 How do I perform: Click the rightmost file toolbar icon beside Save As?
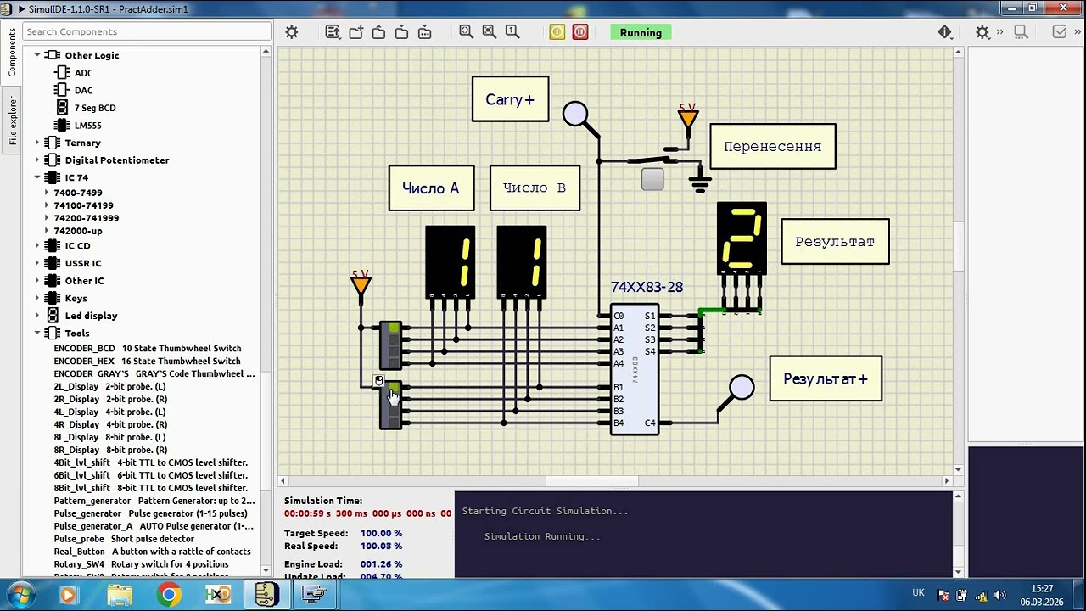[x=425, y=32]
